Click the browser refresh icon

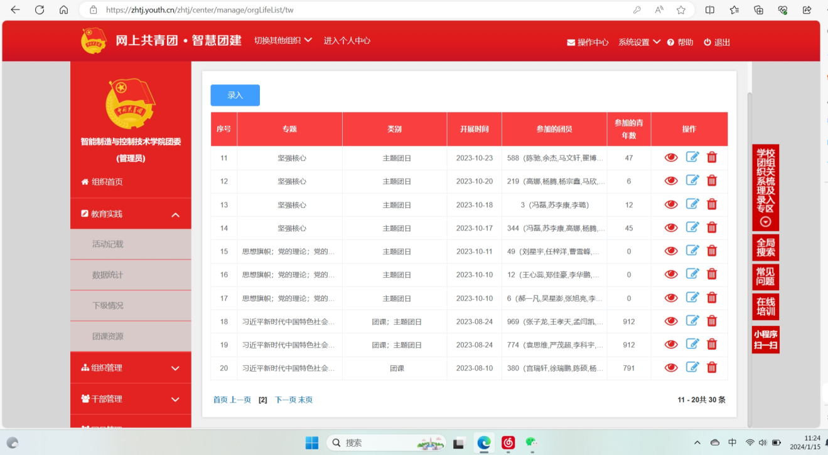tap(40, 10)
